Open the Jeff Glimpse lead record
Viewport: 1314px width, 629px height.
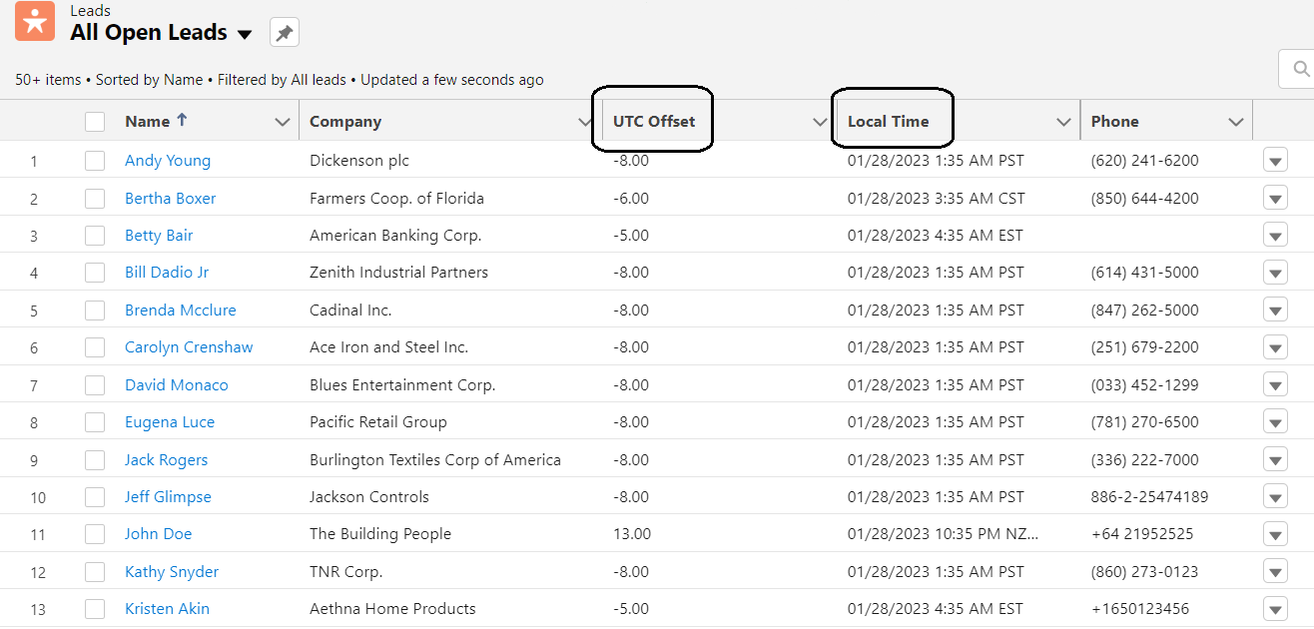(168, 496)
